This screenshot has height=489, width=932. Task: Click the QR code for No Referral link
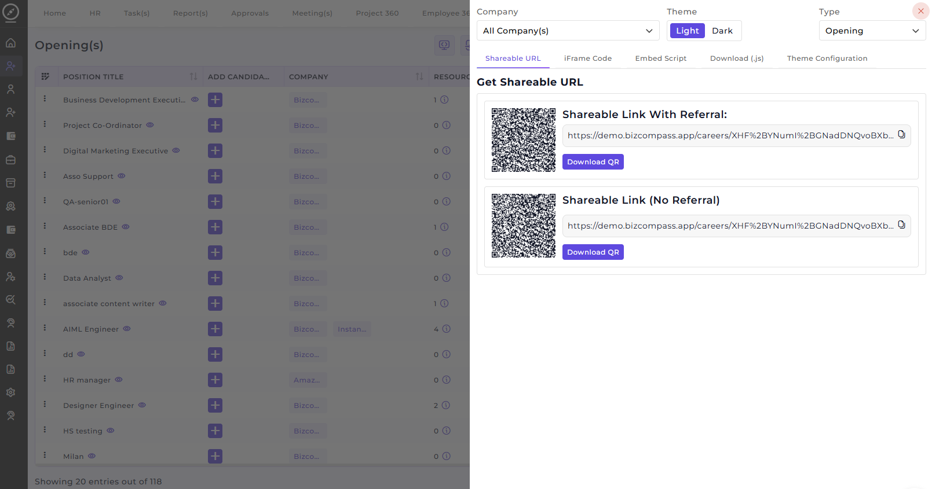pos(524,226)
